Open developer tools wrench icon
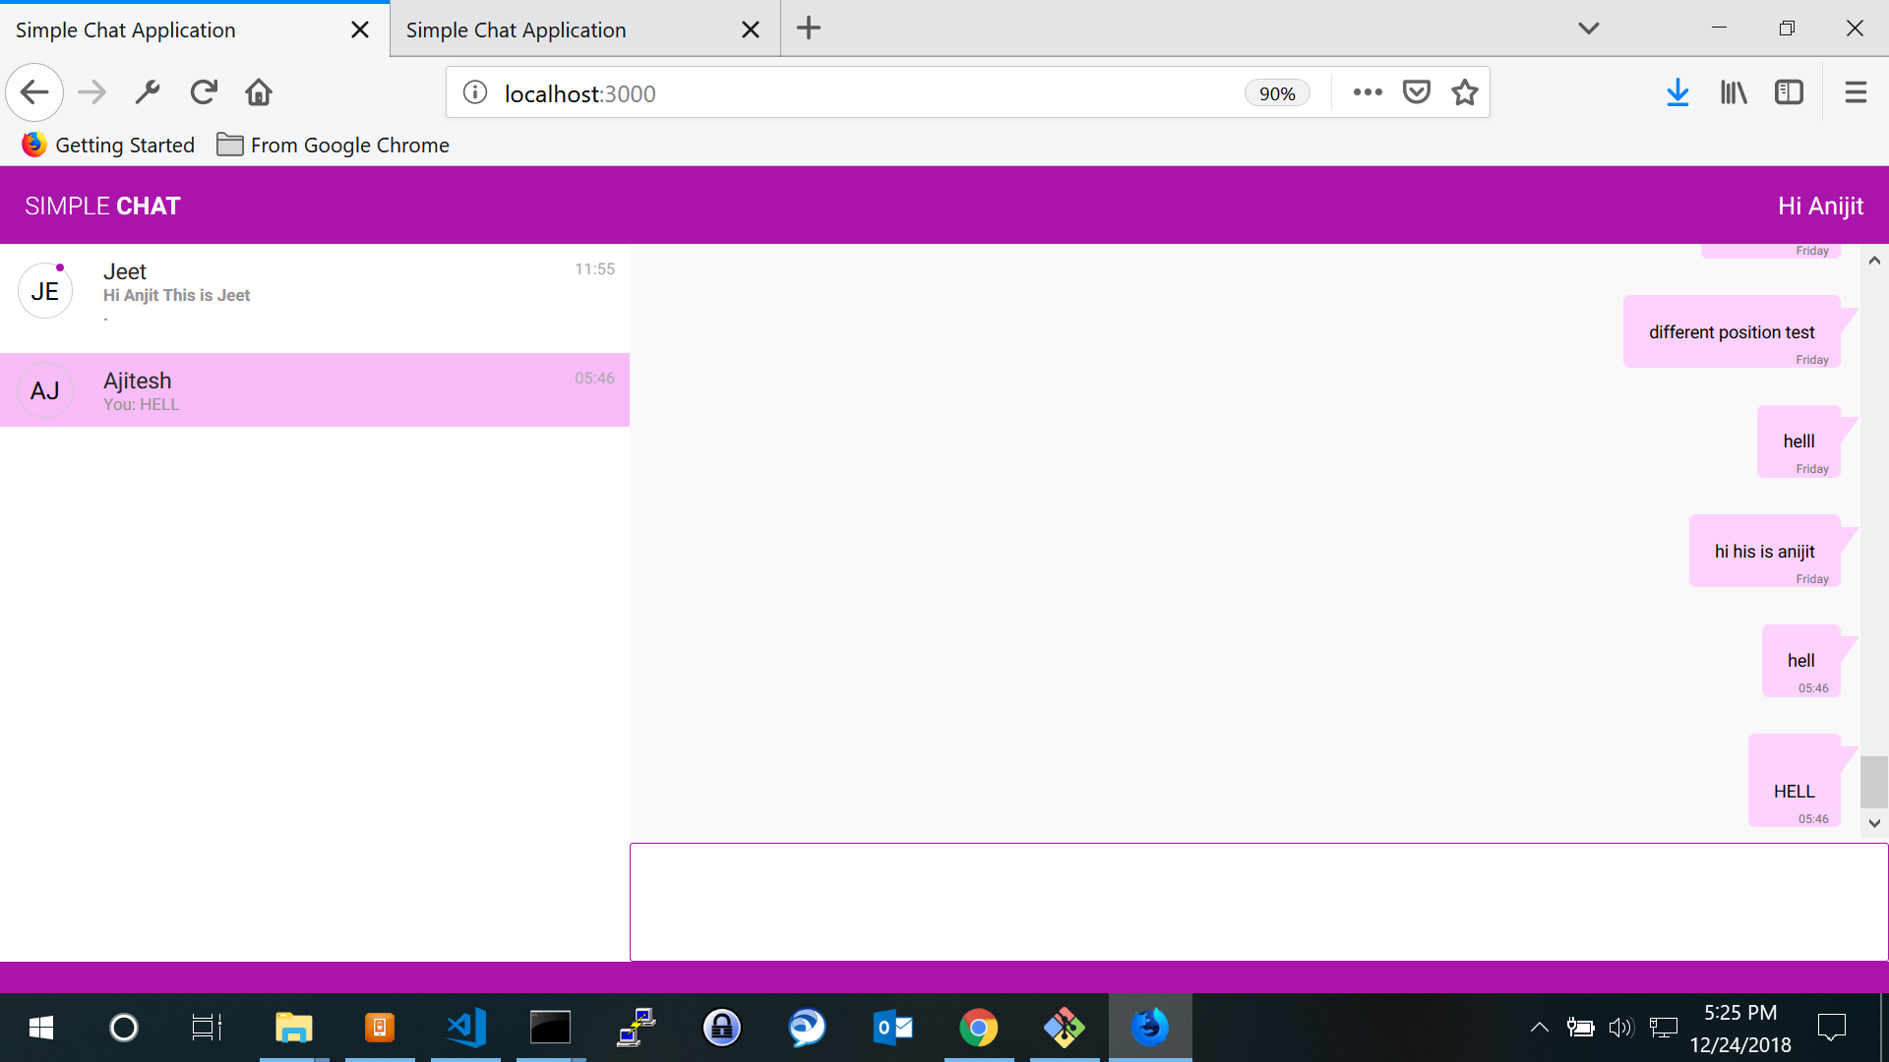 [x=148, y=92]
